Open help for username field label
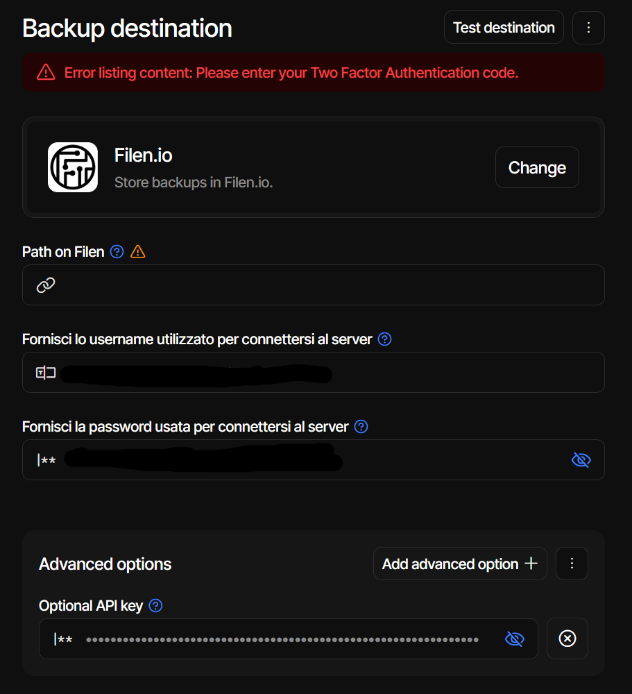This screenshot has height=694, width=632. coord(384,339)
